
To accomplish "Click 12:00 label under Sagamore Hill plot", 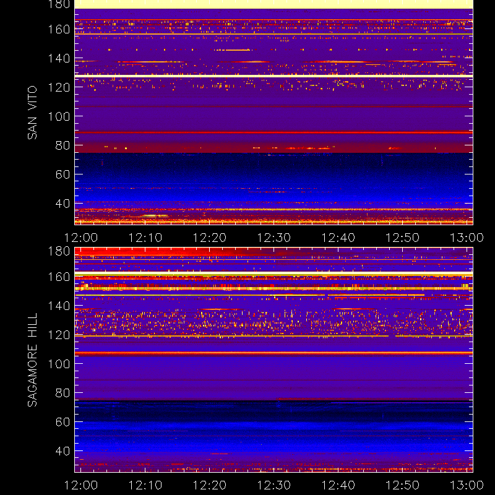I will (81, 485).
